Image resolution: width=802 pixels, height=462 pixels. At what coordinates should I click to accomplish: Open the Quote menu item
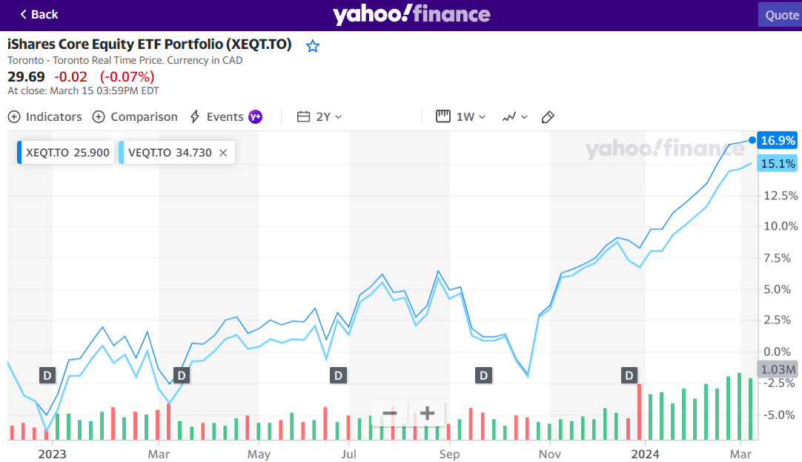pos(781,13)
